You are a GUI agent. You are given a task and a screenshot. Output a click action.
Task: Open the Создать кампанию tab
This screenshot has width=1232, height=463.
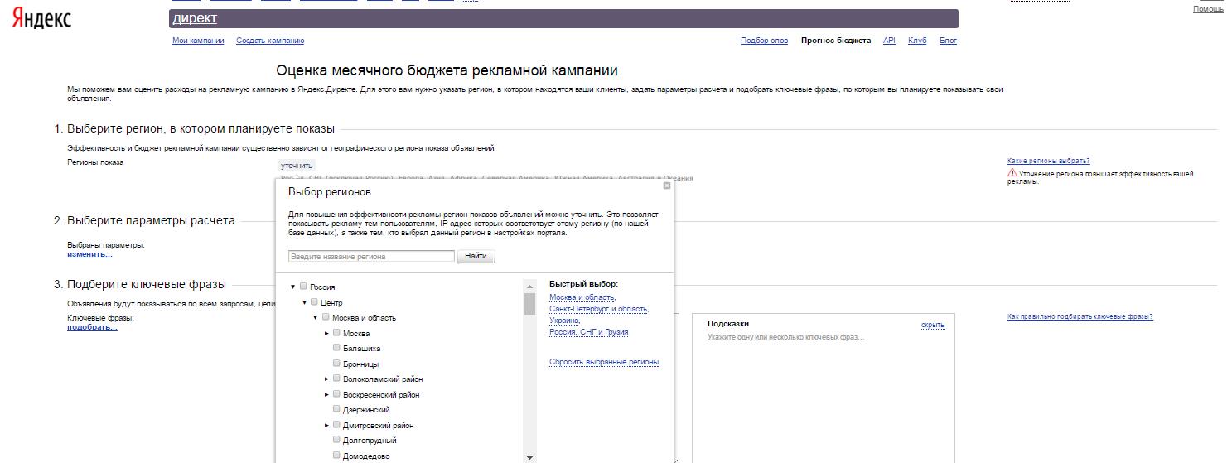[270, 41]
